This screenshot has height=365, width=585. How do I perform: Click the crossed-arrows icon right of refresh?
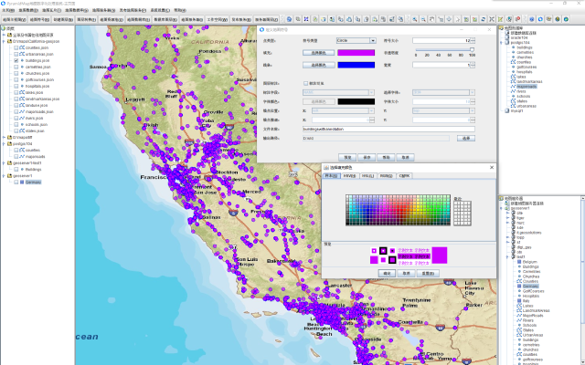[492, 19]
